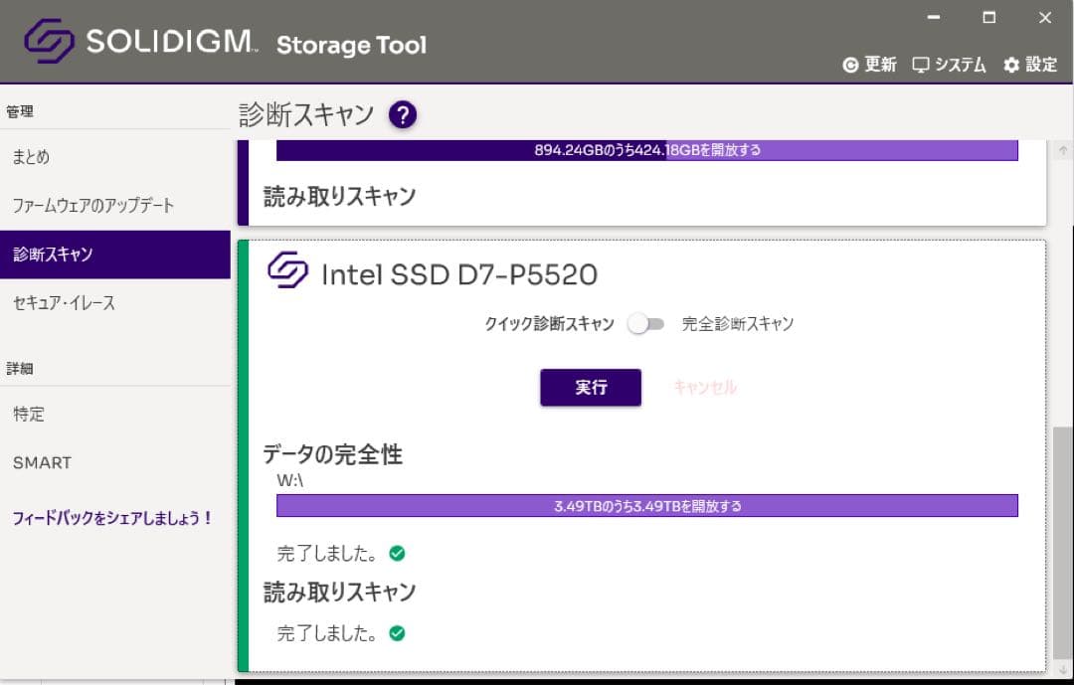Select クイック診断スキャン label
Image resolution: width=1074 pixels, height=685 pixels.
(x=549, y=323)
